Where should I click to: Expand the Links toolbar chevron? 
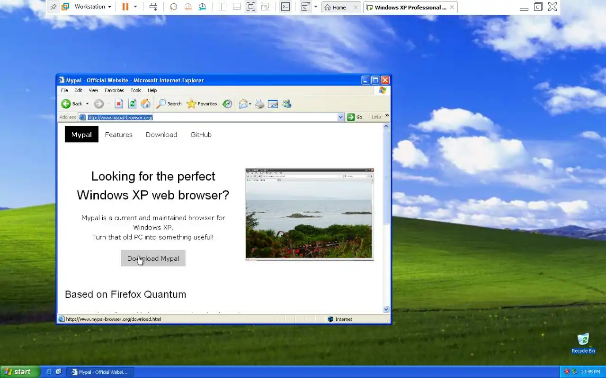click(x=387, y=116)
